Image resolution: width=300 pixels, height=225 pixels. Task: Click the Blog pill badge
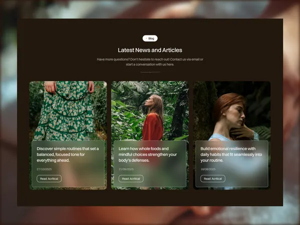(x=150, y=38)
